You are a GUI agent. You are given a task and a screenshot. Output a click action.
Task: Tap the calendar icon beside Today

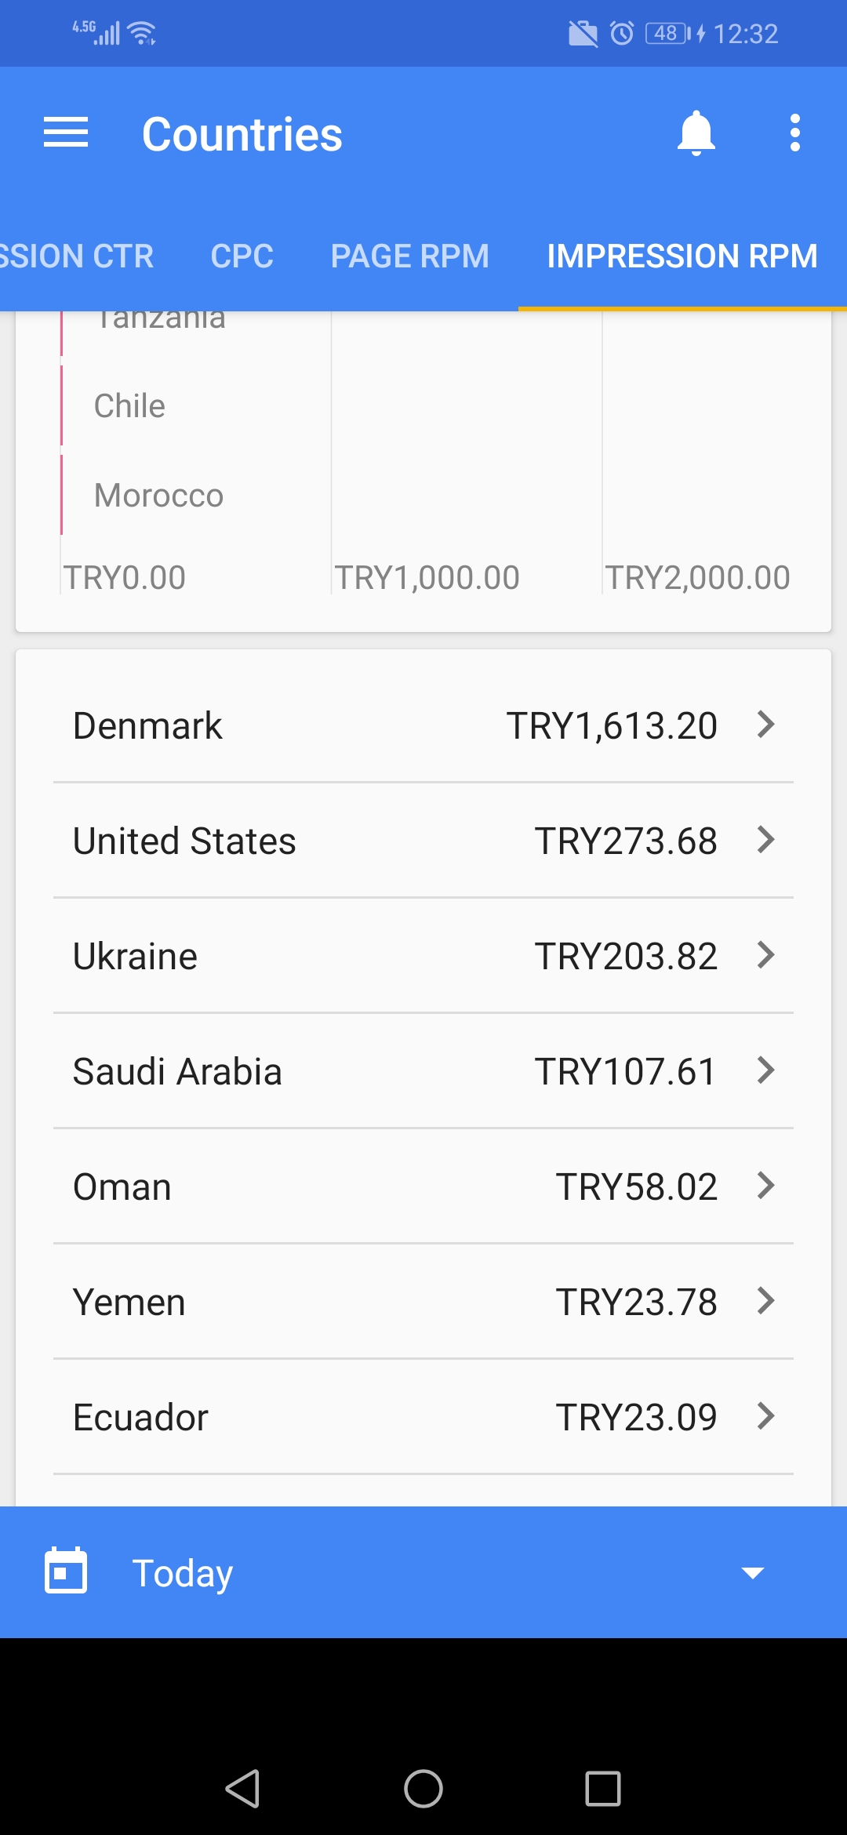(x=66, y=1572)
